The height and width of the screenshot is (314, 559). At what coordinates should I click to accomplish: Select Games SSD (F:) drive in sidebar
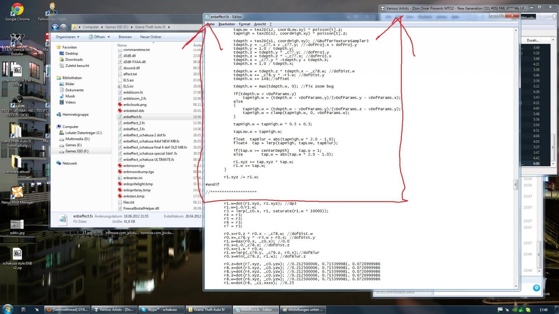(74, 151)
